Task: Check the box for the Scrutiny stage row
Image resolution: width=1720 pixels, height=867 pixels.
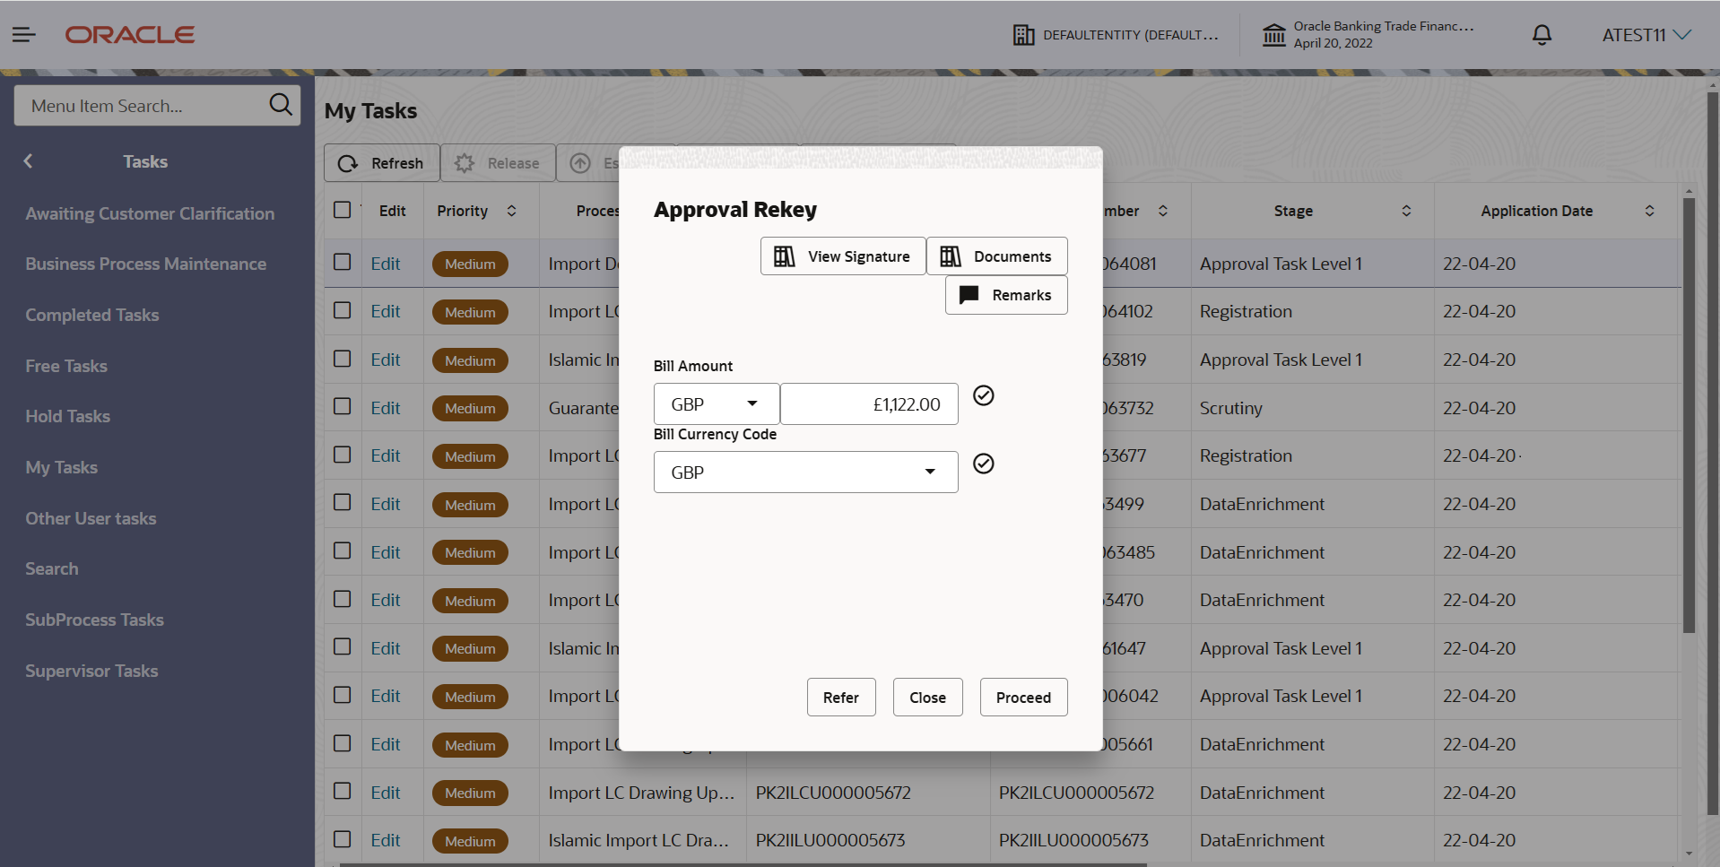Action: [x=343, y=406]
